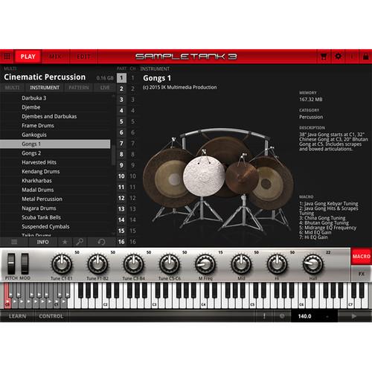Click the circular undo/reload arrow icon
372x372 pixels.
pyautogui.click(x=101, y=242)
